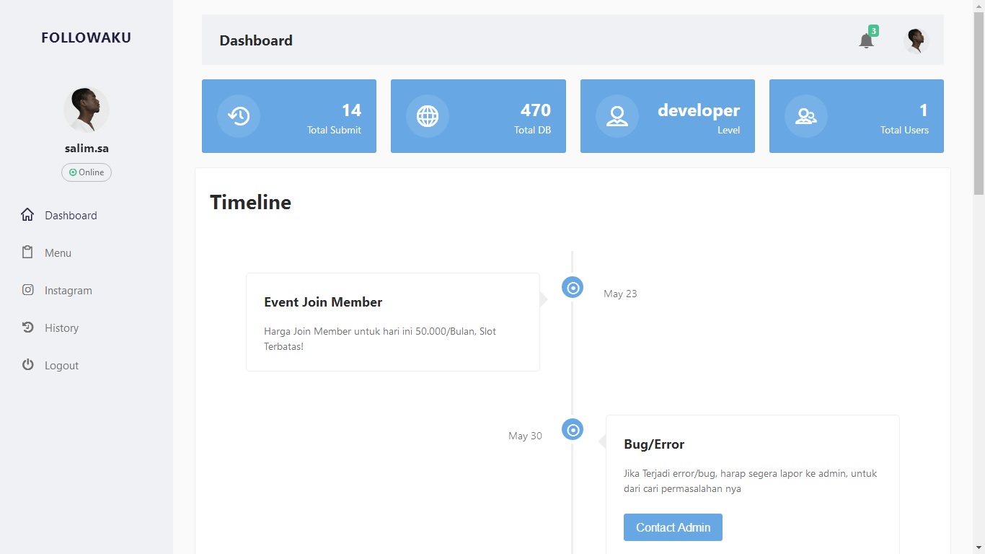Select History from the sidebar menu

click(x=62, y=327)
